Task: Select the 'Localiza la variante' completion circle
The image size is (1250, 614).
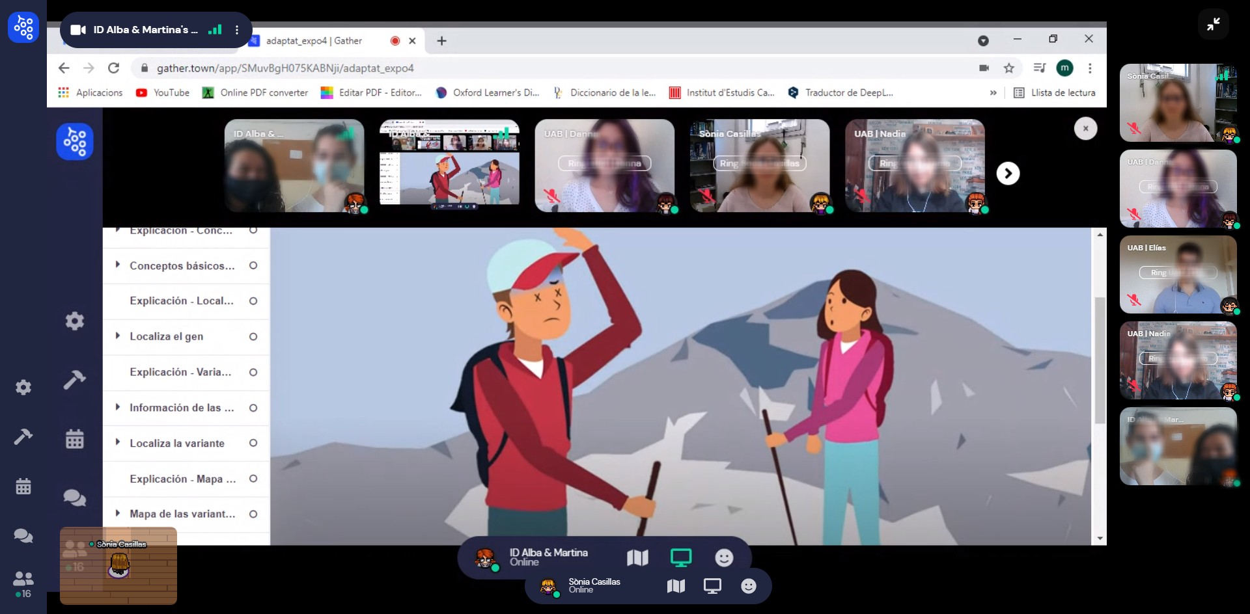Action: pyautogui.click(x=253, y=443)
